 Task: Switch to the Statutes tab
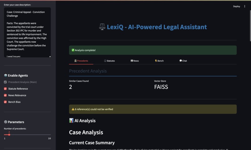point(109,61)
